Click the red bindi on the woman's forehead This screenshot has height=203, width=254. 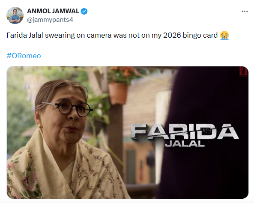[73, 98]
